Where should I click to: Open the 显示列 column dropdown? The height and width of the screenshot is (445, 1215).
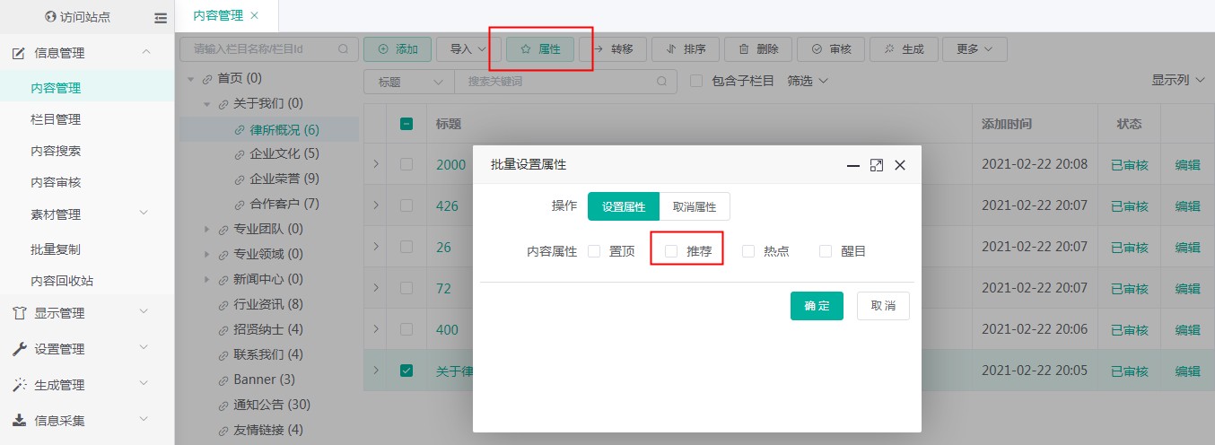coord(1182,81)
